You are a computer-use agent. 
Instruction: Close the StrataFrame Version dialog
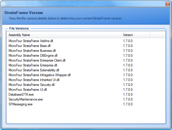pos(167,4)
